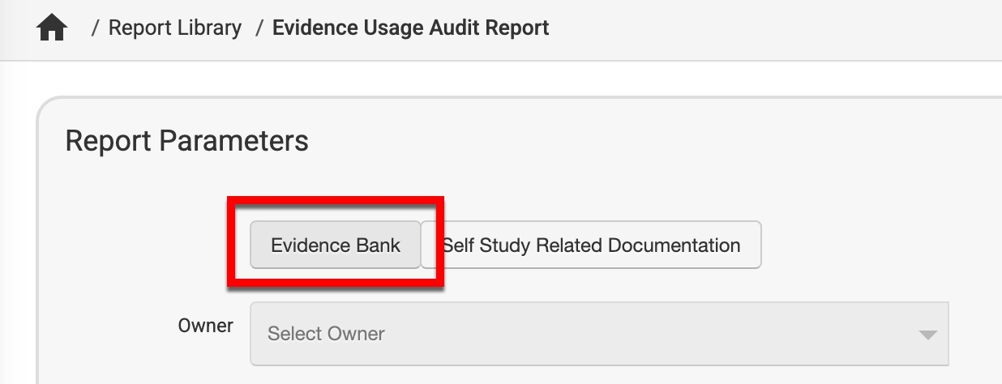Select the Evidence Bank option
The height and width of the screenshot is (384, 1002).
point(336,245)
